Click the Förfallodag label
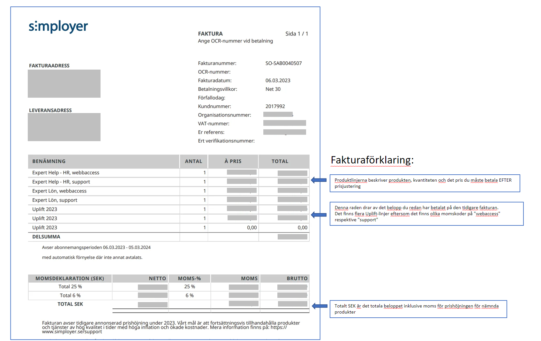Viewport: 541px width, 341px height. point(212,98)
